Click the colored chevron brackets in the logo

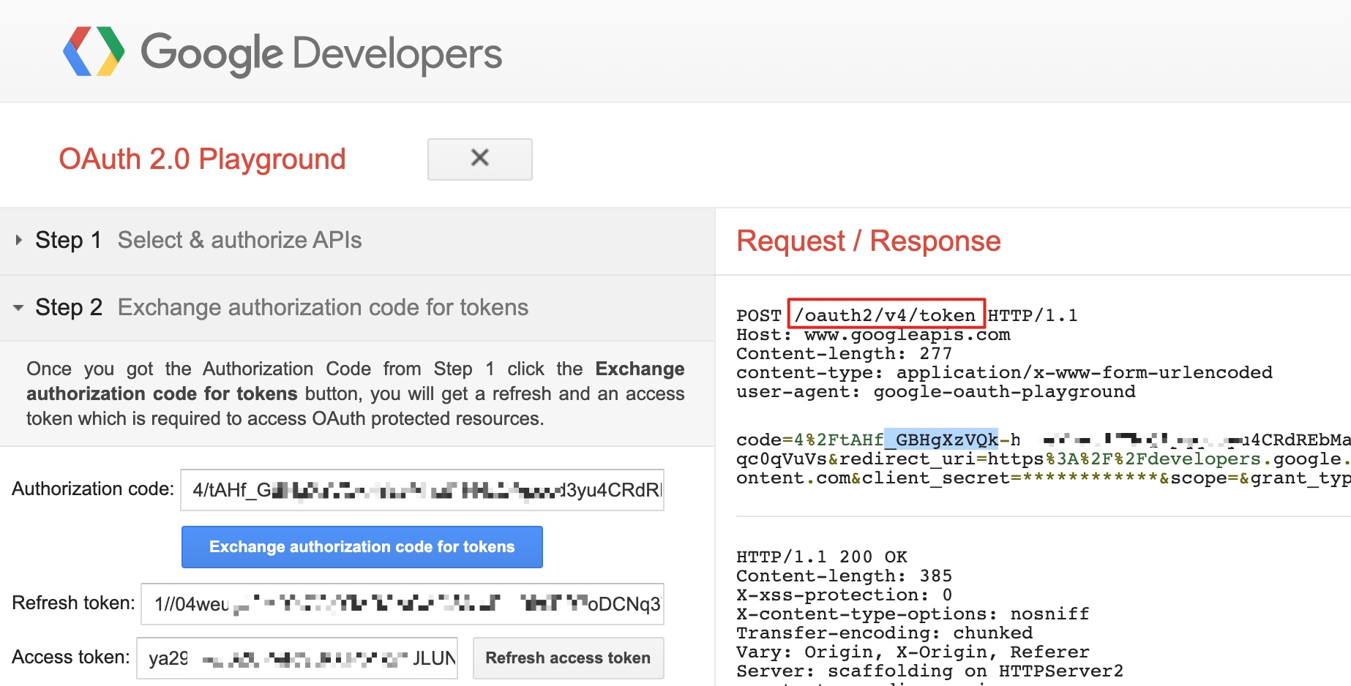pos(93,51)
